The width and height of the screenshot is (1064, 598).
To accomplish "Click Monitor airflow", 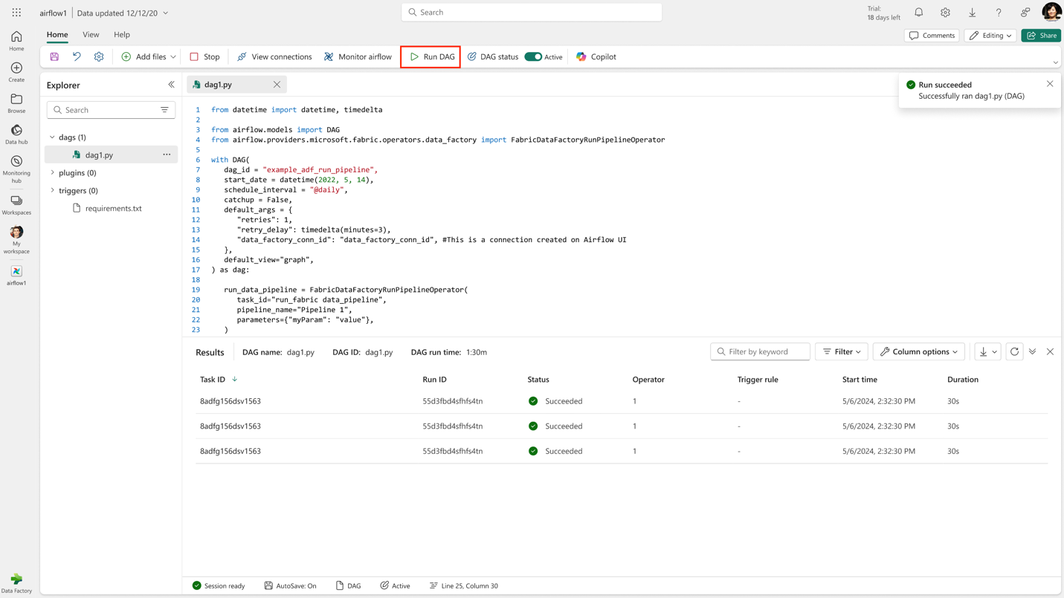I will point(358,56).
